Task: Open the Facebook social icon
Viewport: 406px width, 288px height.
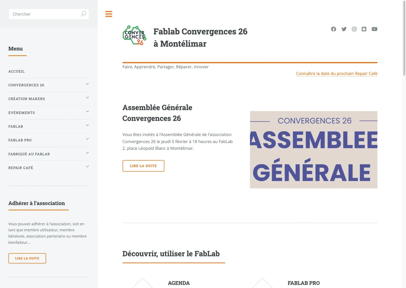Action: pyautogui.click(x=334, y=29)
